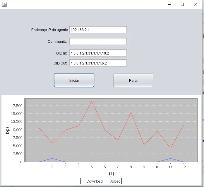Image resolution: width=204 pixels, height=187 pixels.
Task: Focus the Endereço IP do agente field
Action: click(x=98, y=30)
